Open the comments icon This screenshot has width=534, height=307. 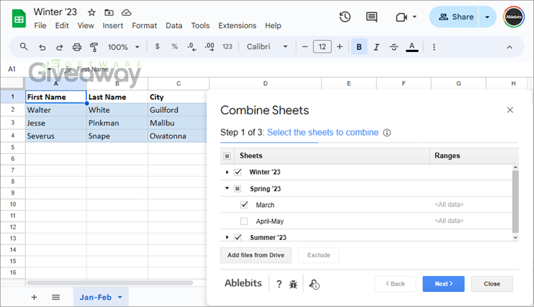pyautogui.click(x=372, y=17)
